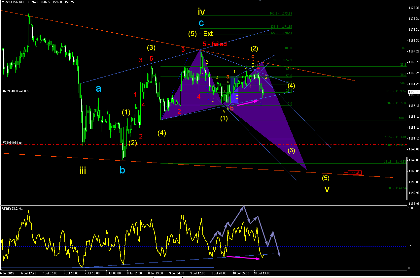Screen dimensions: 420x278
Task: Click Fibonacci level '138.2 - 1171.55'
Action: click(x=281, y=26)
